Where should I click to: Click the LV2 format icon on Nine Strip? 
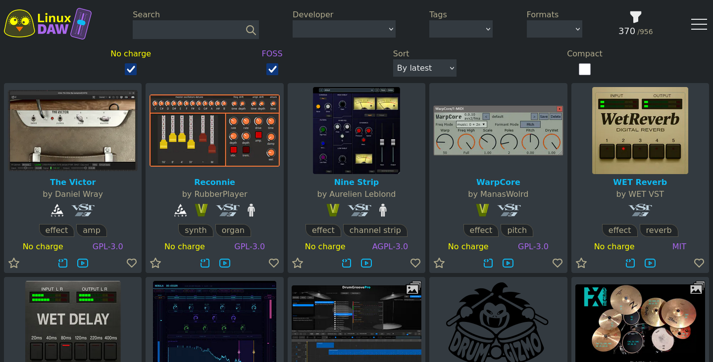[x=333, y=210]
